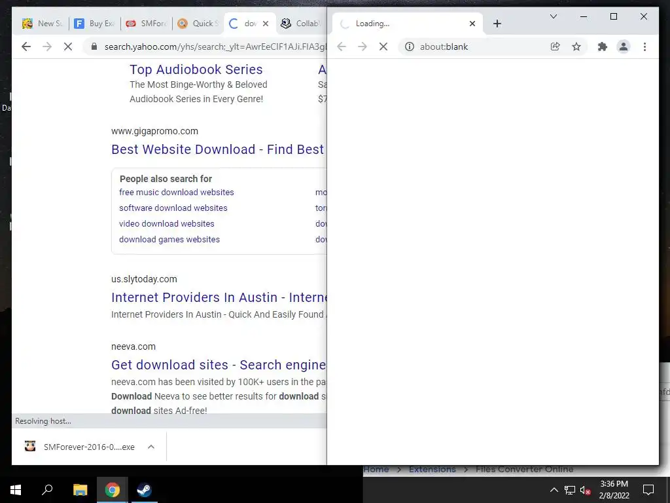Bookmark this tab with star icon
Image resolution: width=670 pixels, height=503 pixels.
tap(576, 47)
